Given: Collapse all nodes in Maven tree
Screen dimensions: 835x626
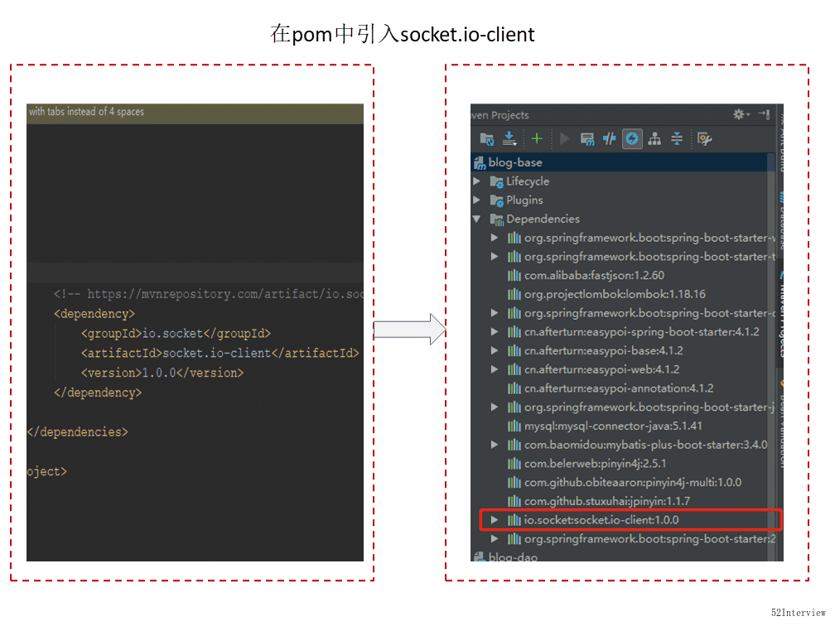Looking at the screenshot, I should [677, 139].
